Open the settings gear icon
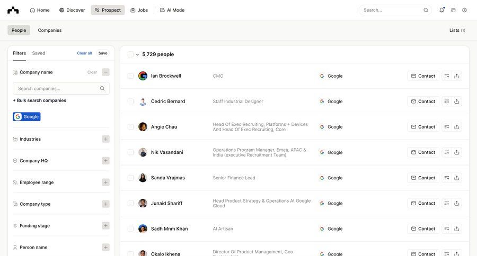Viewport: 477px width, 256px height. click(x=464, y=10)
